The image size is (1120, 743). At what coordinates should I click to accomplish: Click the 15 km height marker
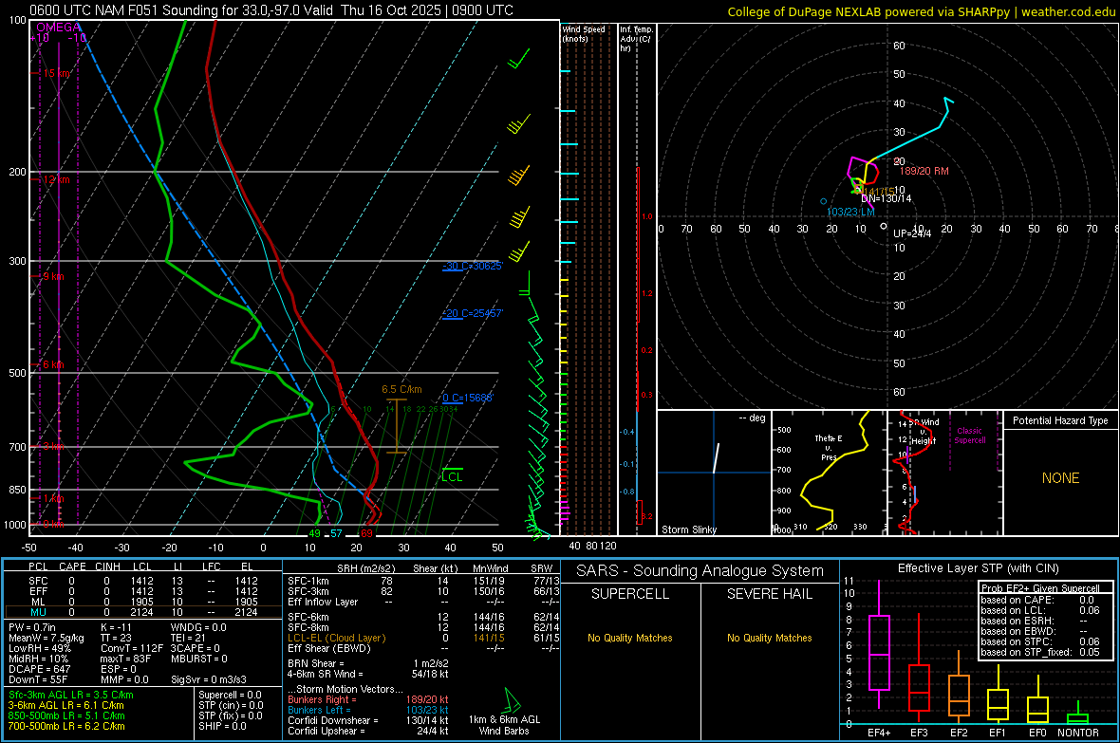tap(56, 74)
